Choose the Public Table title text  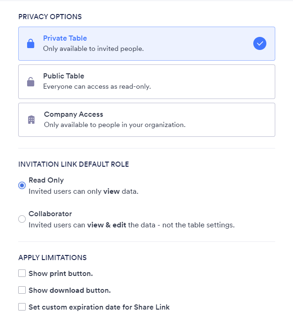pyautogui.click(x=64, y=76)
